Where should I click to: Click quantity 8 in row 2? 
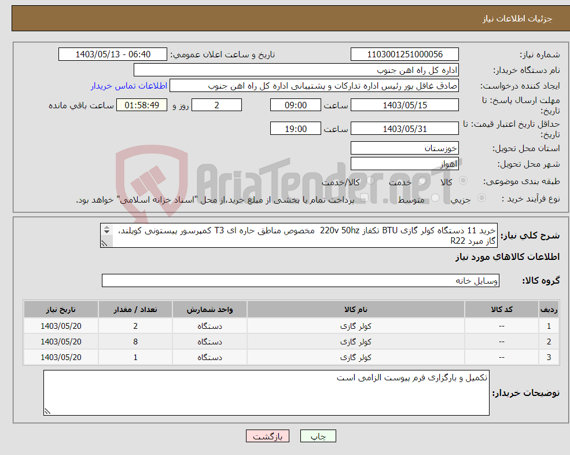(135, 342)
